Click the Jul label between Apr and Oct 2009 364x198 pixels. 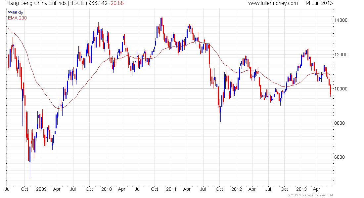tap(73, 189)
